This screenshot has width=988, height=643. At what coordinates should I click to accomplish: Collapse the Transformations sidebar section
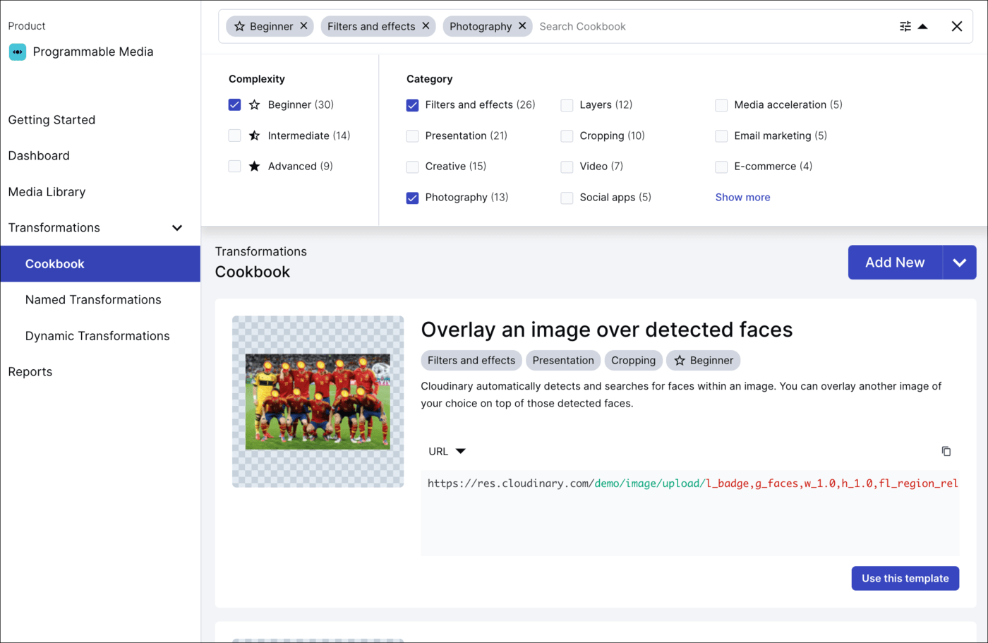177,228
